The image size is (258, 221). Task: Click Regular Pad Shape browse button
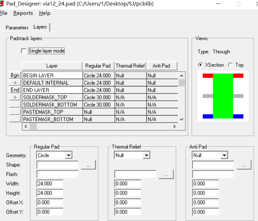tap(88, 165)
